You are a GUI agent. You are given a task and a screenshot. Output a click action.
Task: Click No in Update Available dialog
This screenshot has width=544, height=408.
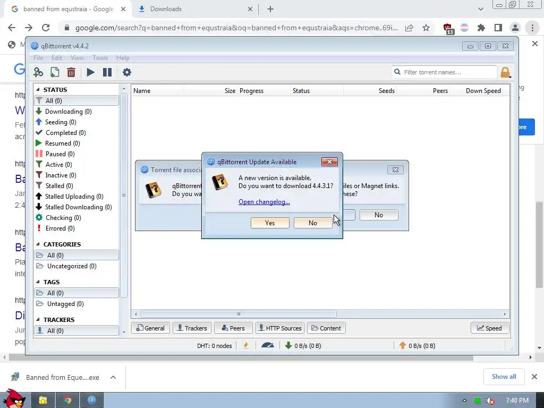tap(312, 223)
